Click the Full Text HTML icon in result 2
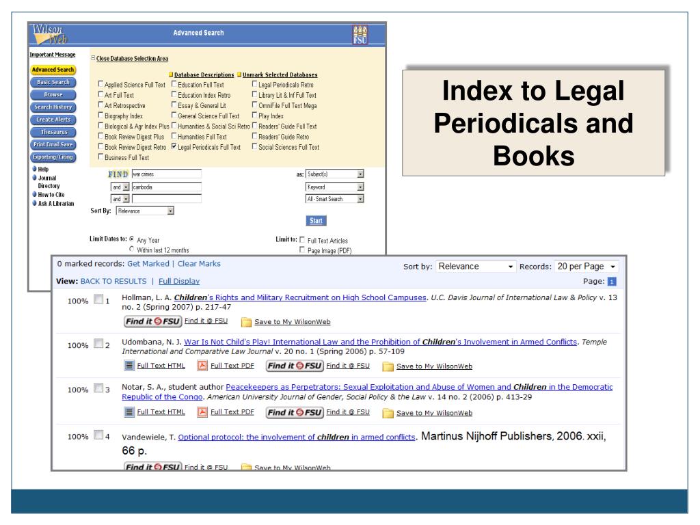The width and height of the screenshot is (700, 525). pyautogui.click(x=129, y=366)
